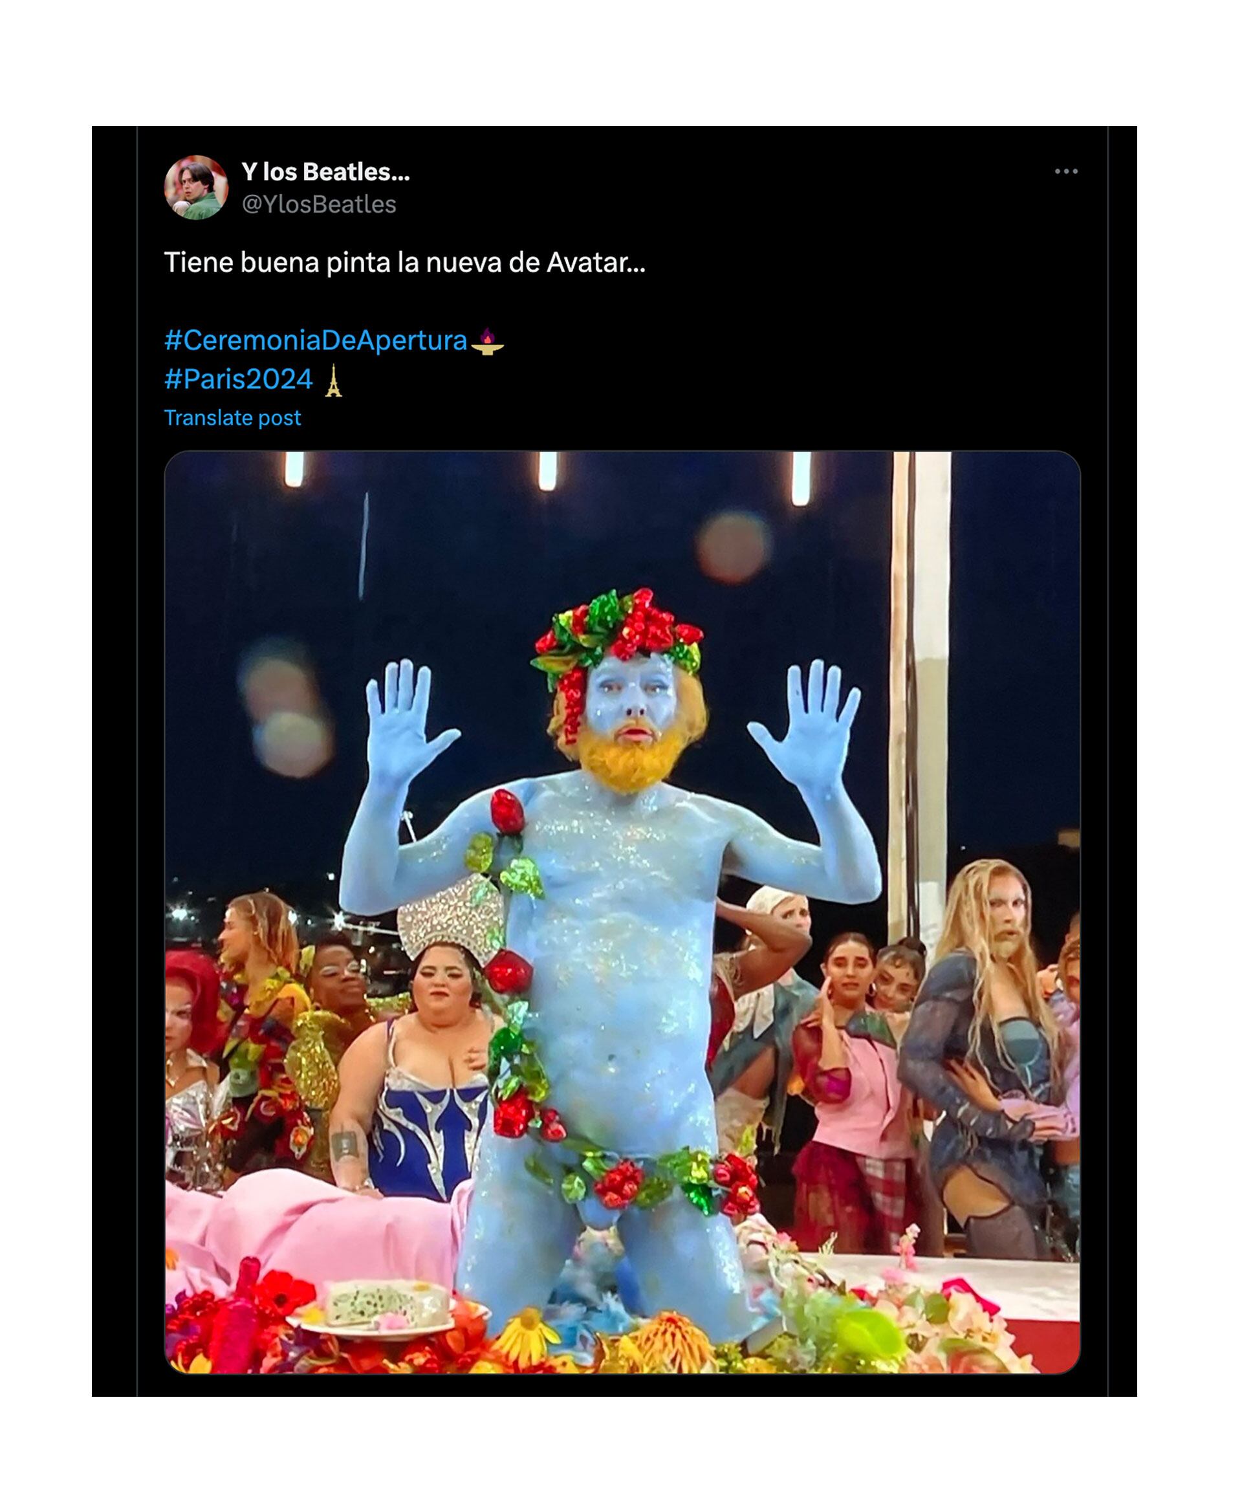
Task: Open the #Paris2024 hashtag link
Action: click(x=238, y=379)
